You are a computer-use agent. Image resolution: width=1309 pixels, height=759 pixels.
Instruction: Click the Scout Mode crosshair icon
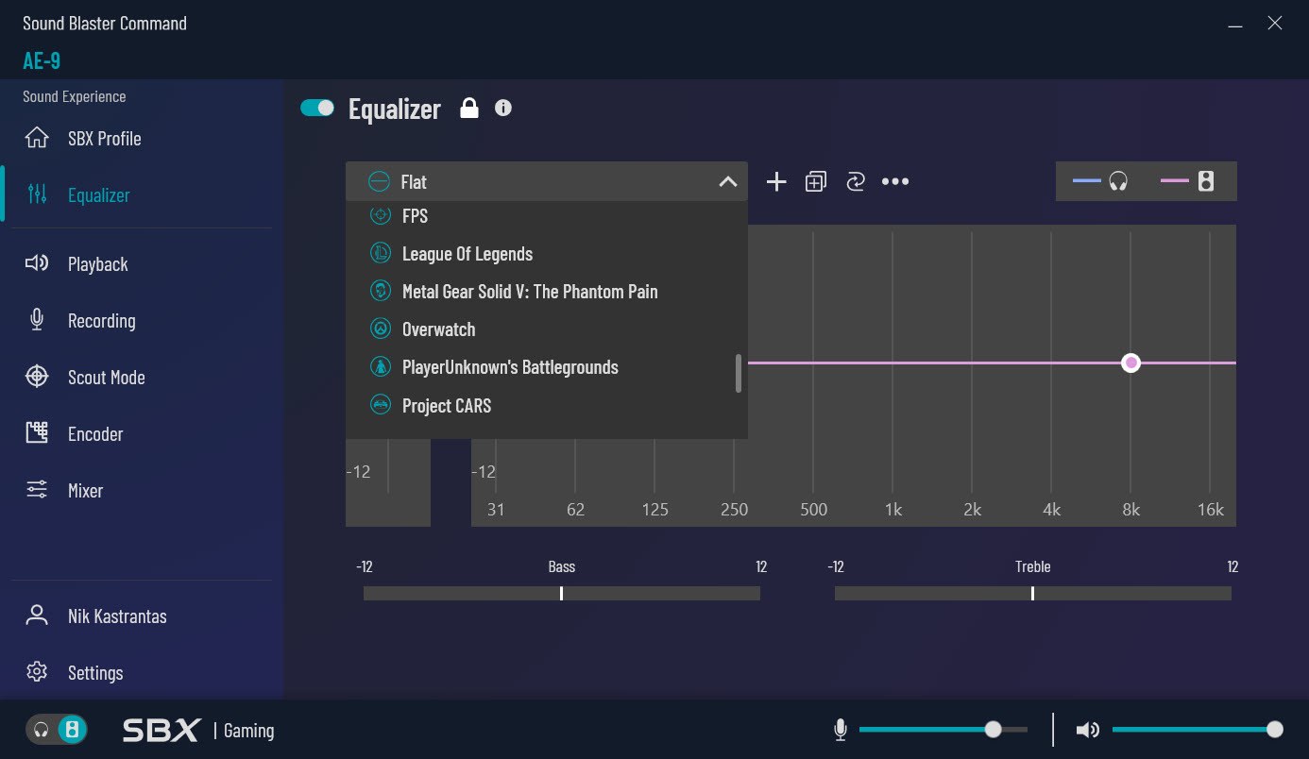pos(37,377)
